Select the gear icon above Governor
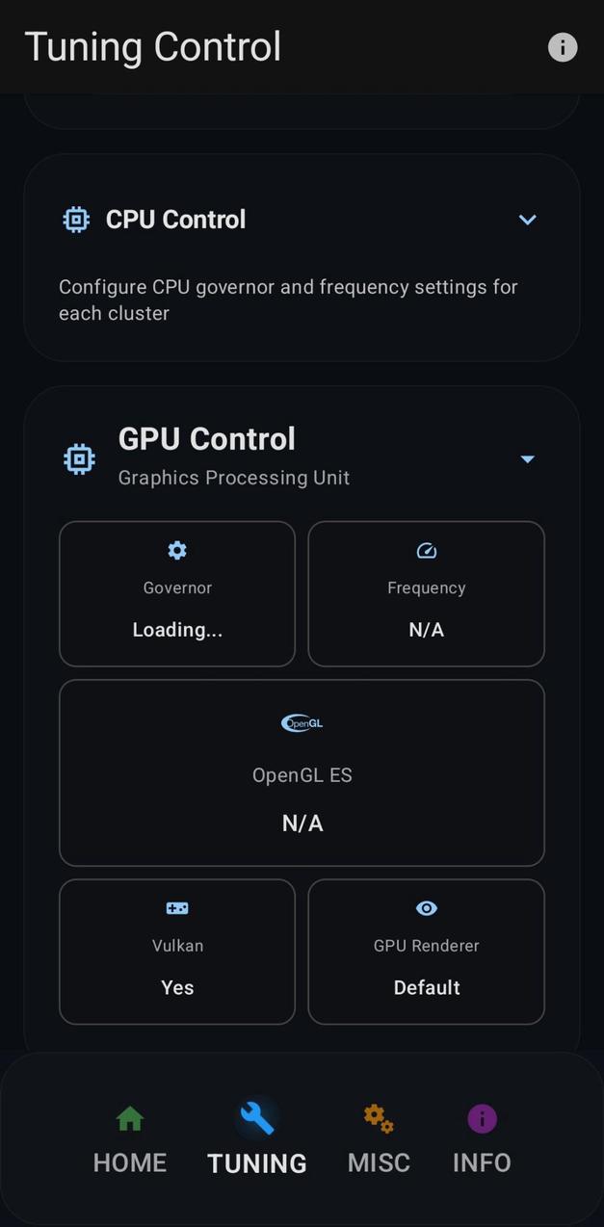The height and width of the screenshot is (1227, 604). click(x=176, y=549)
